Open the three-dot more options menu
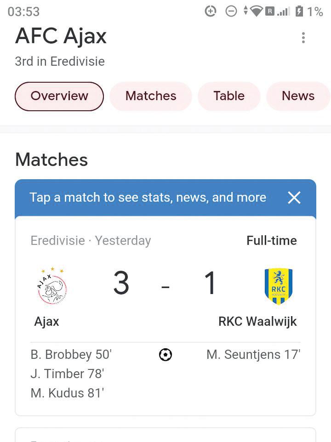Viewport: 331px width, 442px height. [x=303, y=38]
